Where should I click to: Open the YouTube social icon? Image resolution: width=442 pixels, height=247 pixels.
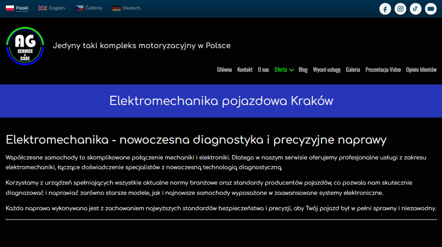[x=431, y=9]
